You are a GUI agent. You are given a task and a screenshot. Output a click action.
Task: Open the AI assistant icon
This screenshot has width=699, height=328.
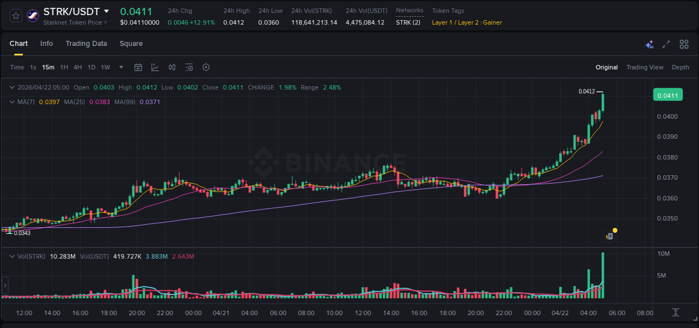point(649,44)
